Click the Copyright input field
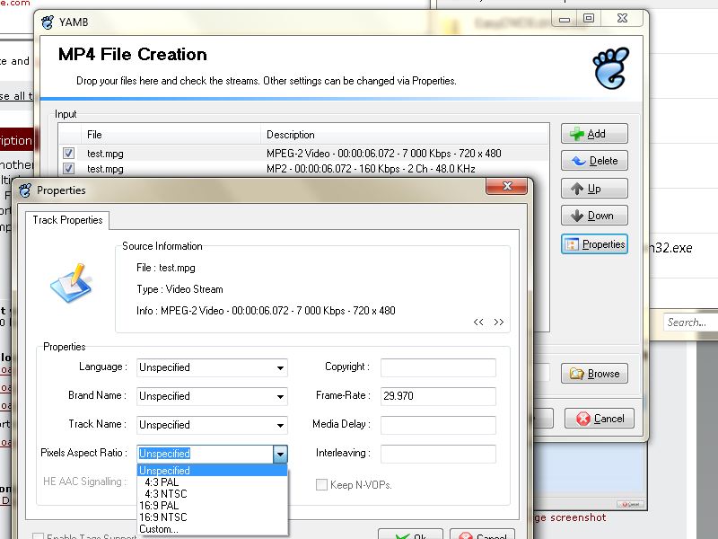 coord(438,367)
